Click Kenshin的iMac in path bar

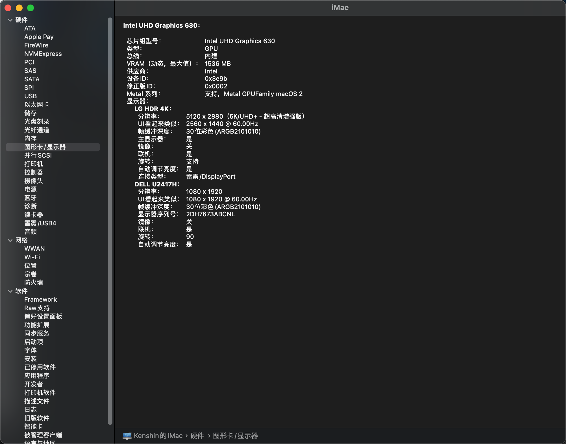[x=158, y=436]
